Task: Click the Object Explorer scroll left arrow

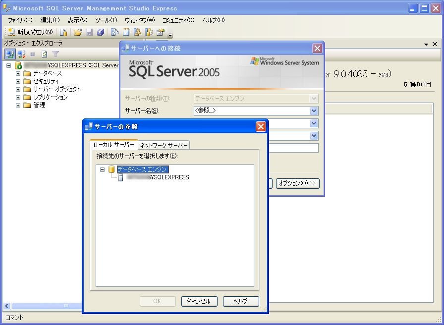Action: 7,306
